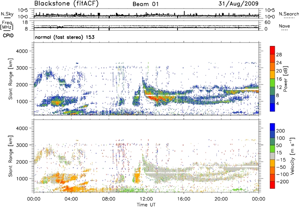Click the "N.Sky" legend label
The width and height of the screenshot is (299, 207).
(x=7, y=14)
